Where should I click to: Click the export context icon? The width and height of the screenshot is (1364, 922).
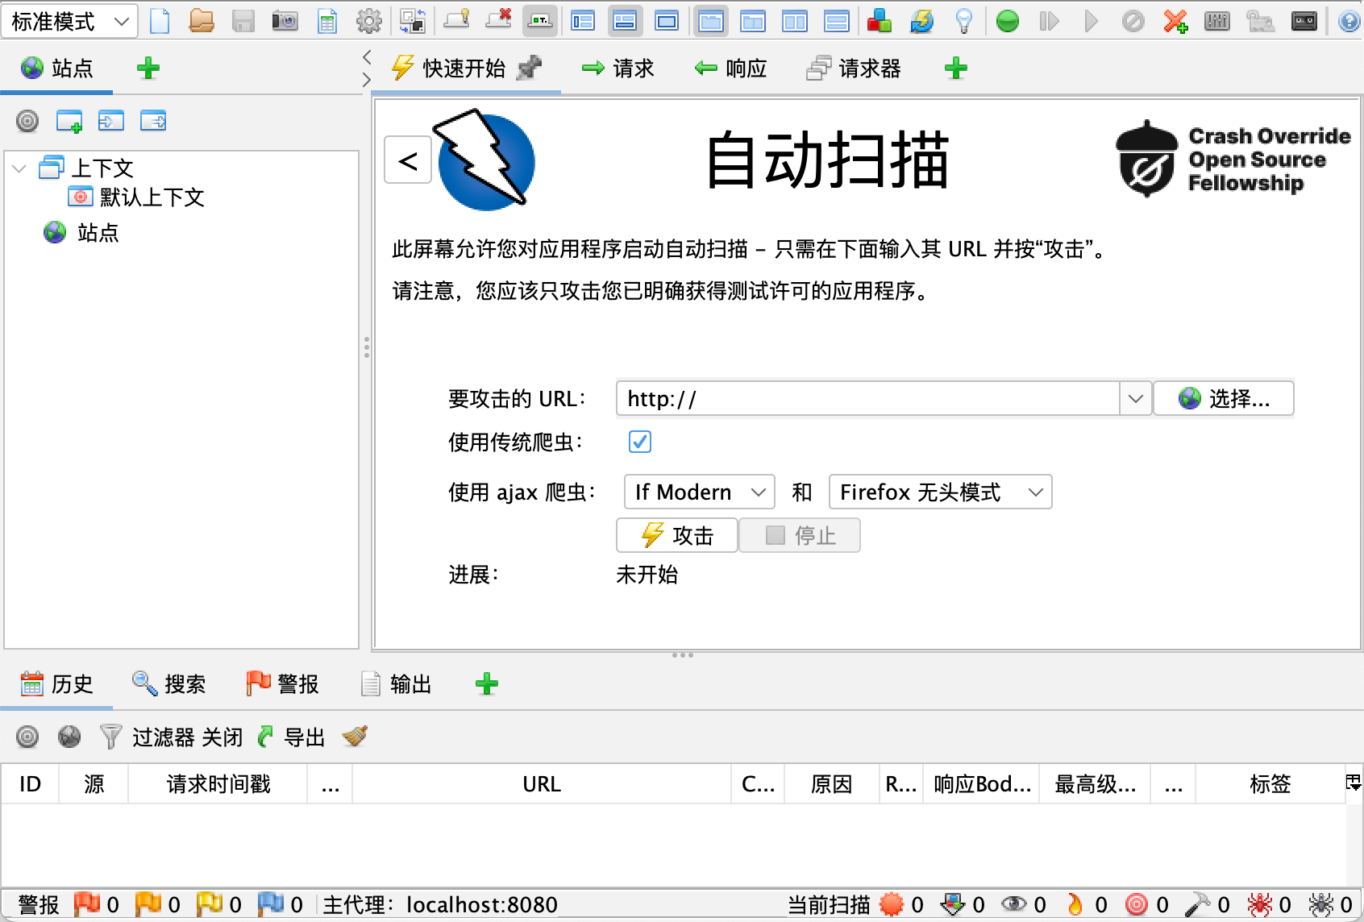(x=153, y=121)
